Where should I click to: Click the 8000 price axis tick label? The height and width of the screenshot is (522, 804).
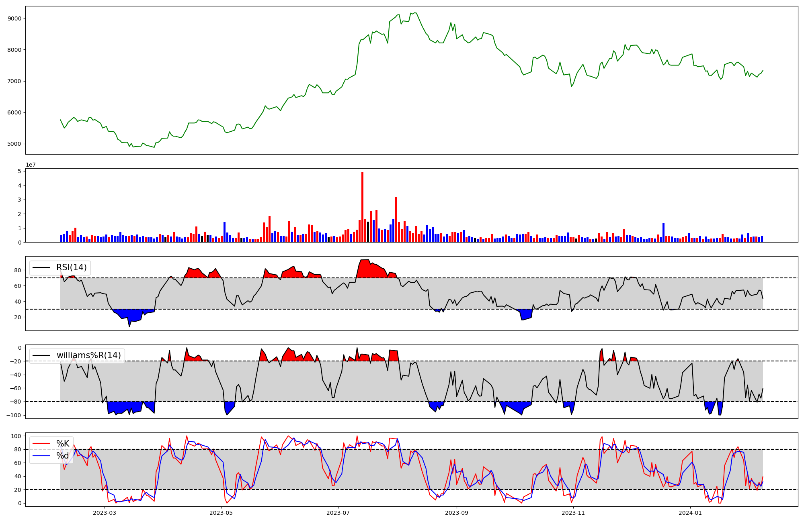(14, 50)
